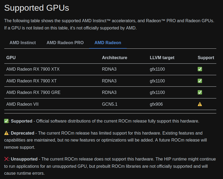Click the gfx906 LLVM target text
Screen dimensions: 223x179
pos(156,104)
